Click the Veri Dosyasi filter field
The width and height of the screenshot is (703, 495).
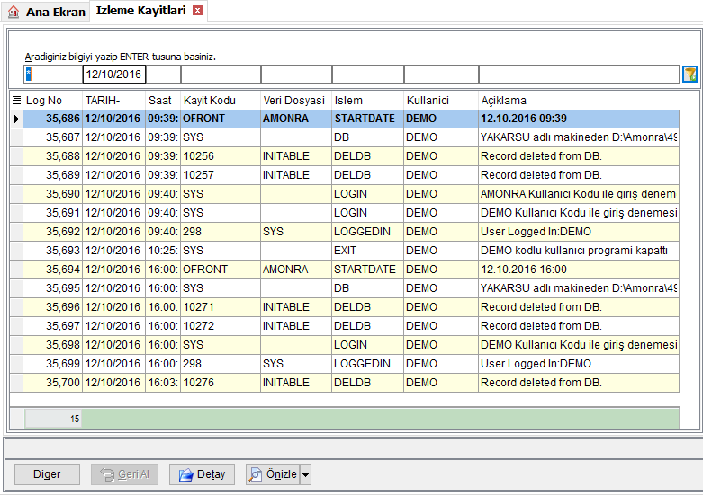pos(296,75)
